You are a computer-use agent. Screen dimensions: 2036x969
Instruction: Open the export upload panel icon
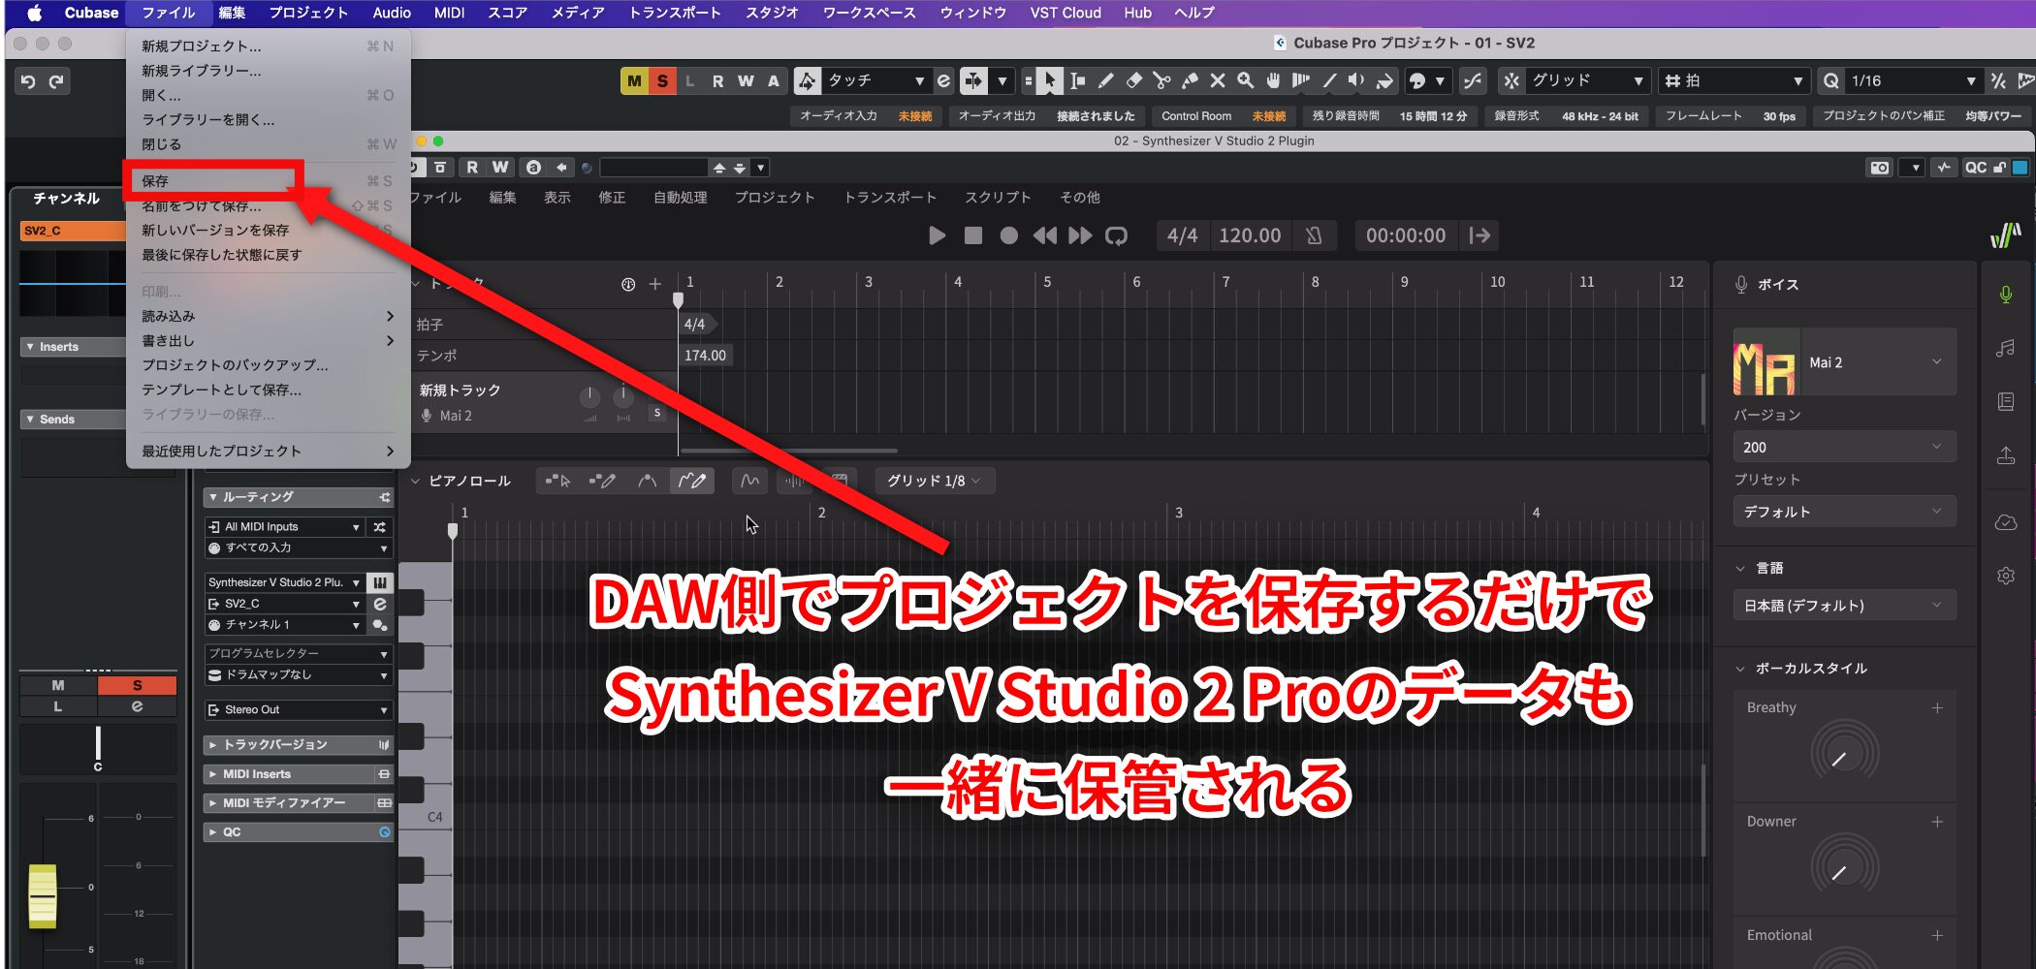tap(2005, 455)
